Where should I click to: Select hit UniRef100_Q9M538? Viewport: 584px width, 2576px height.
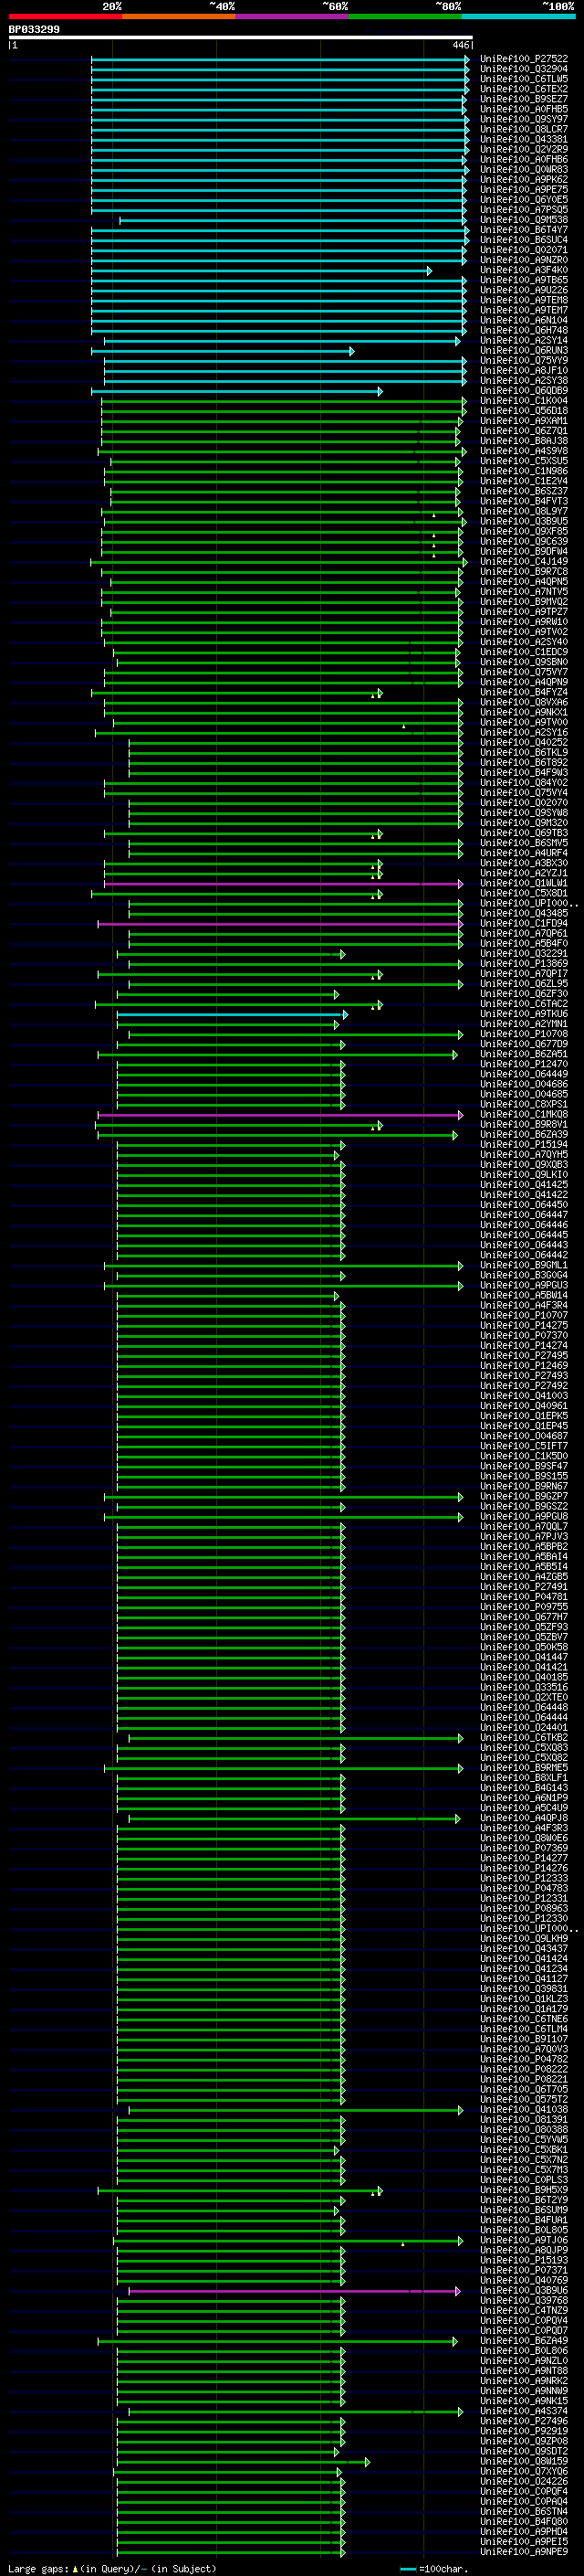[x=524, y=220]
